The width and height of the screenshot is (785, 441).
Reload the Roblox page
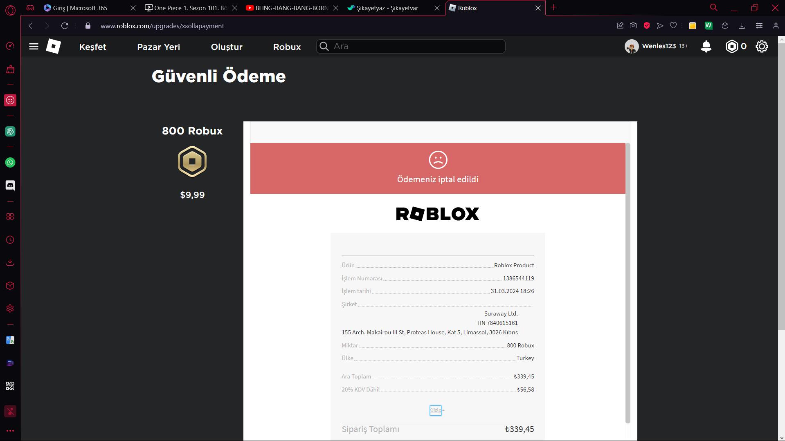pos(65,26)
